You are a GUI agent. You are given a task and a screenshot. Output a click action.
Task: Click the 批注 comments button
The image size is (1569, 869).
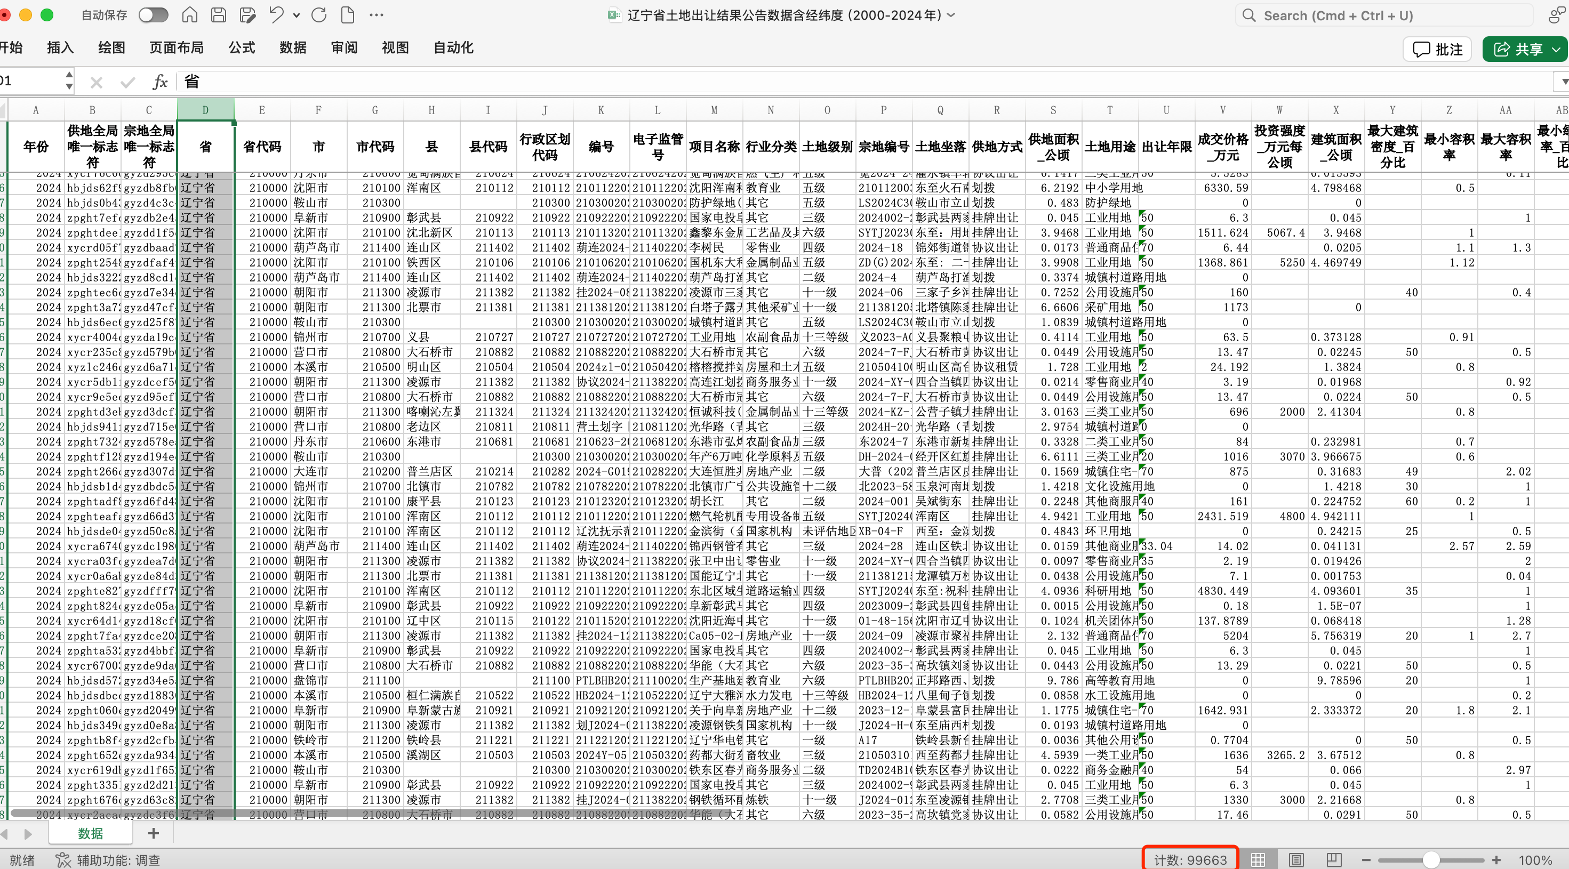1437,50
